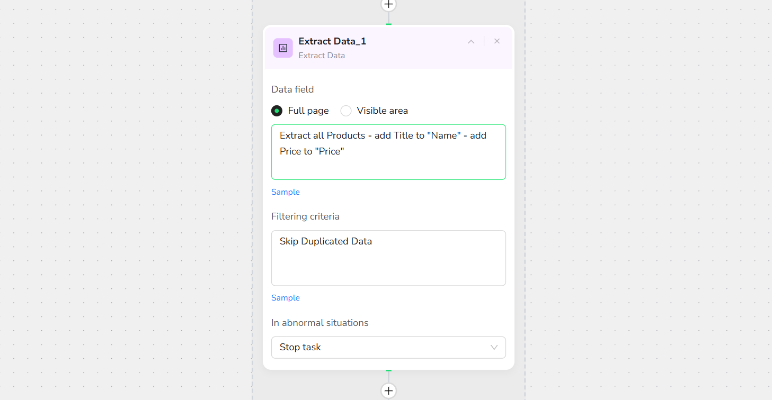Click the Data field section label
Image resolution: width=772 pixels, height=400 pixels.
point(292,89)
